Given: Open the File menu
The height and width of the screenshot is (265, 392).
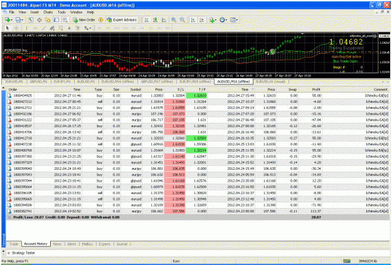Looking at the screenshot, I should coord(11,12).
